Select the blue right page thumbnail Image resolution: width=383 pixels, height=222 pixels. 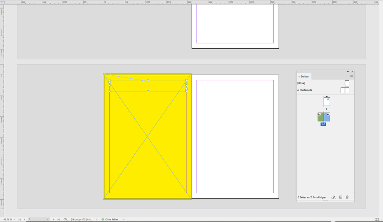tap(327, 117)
